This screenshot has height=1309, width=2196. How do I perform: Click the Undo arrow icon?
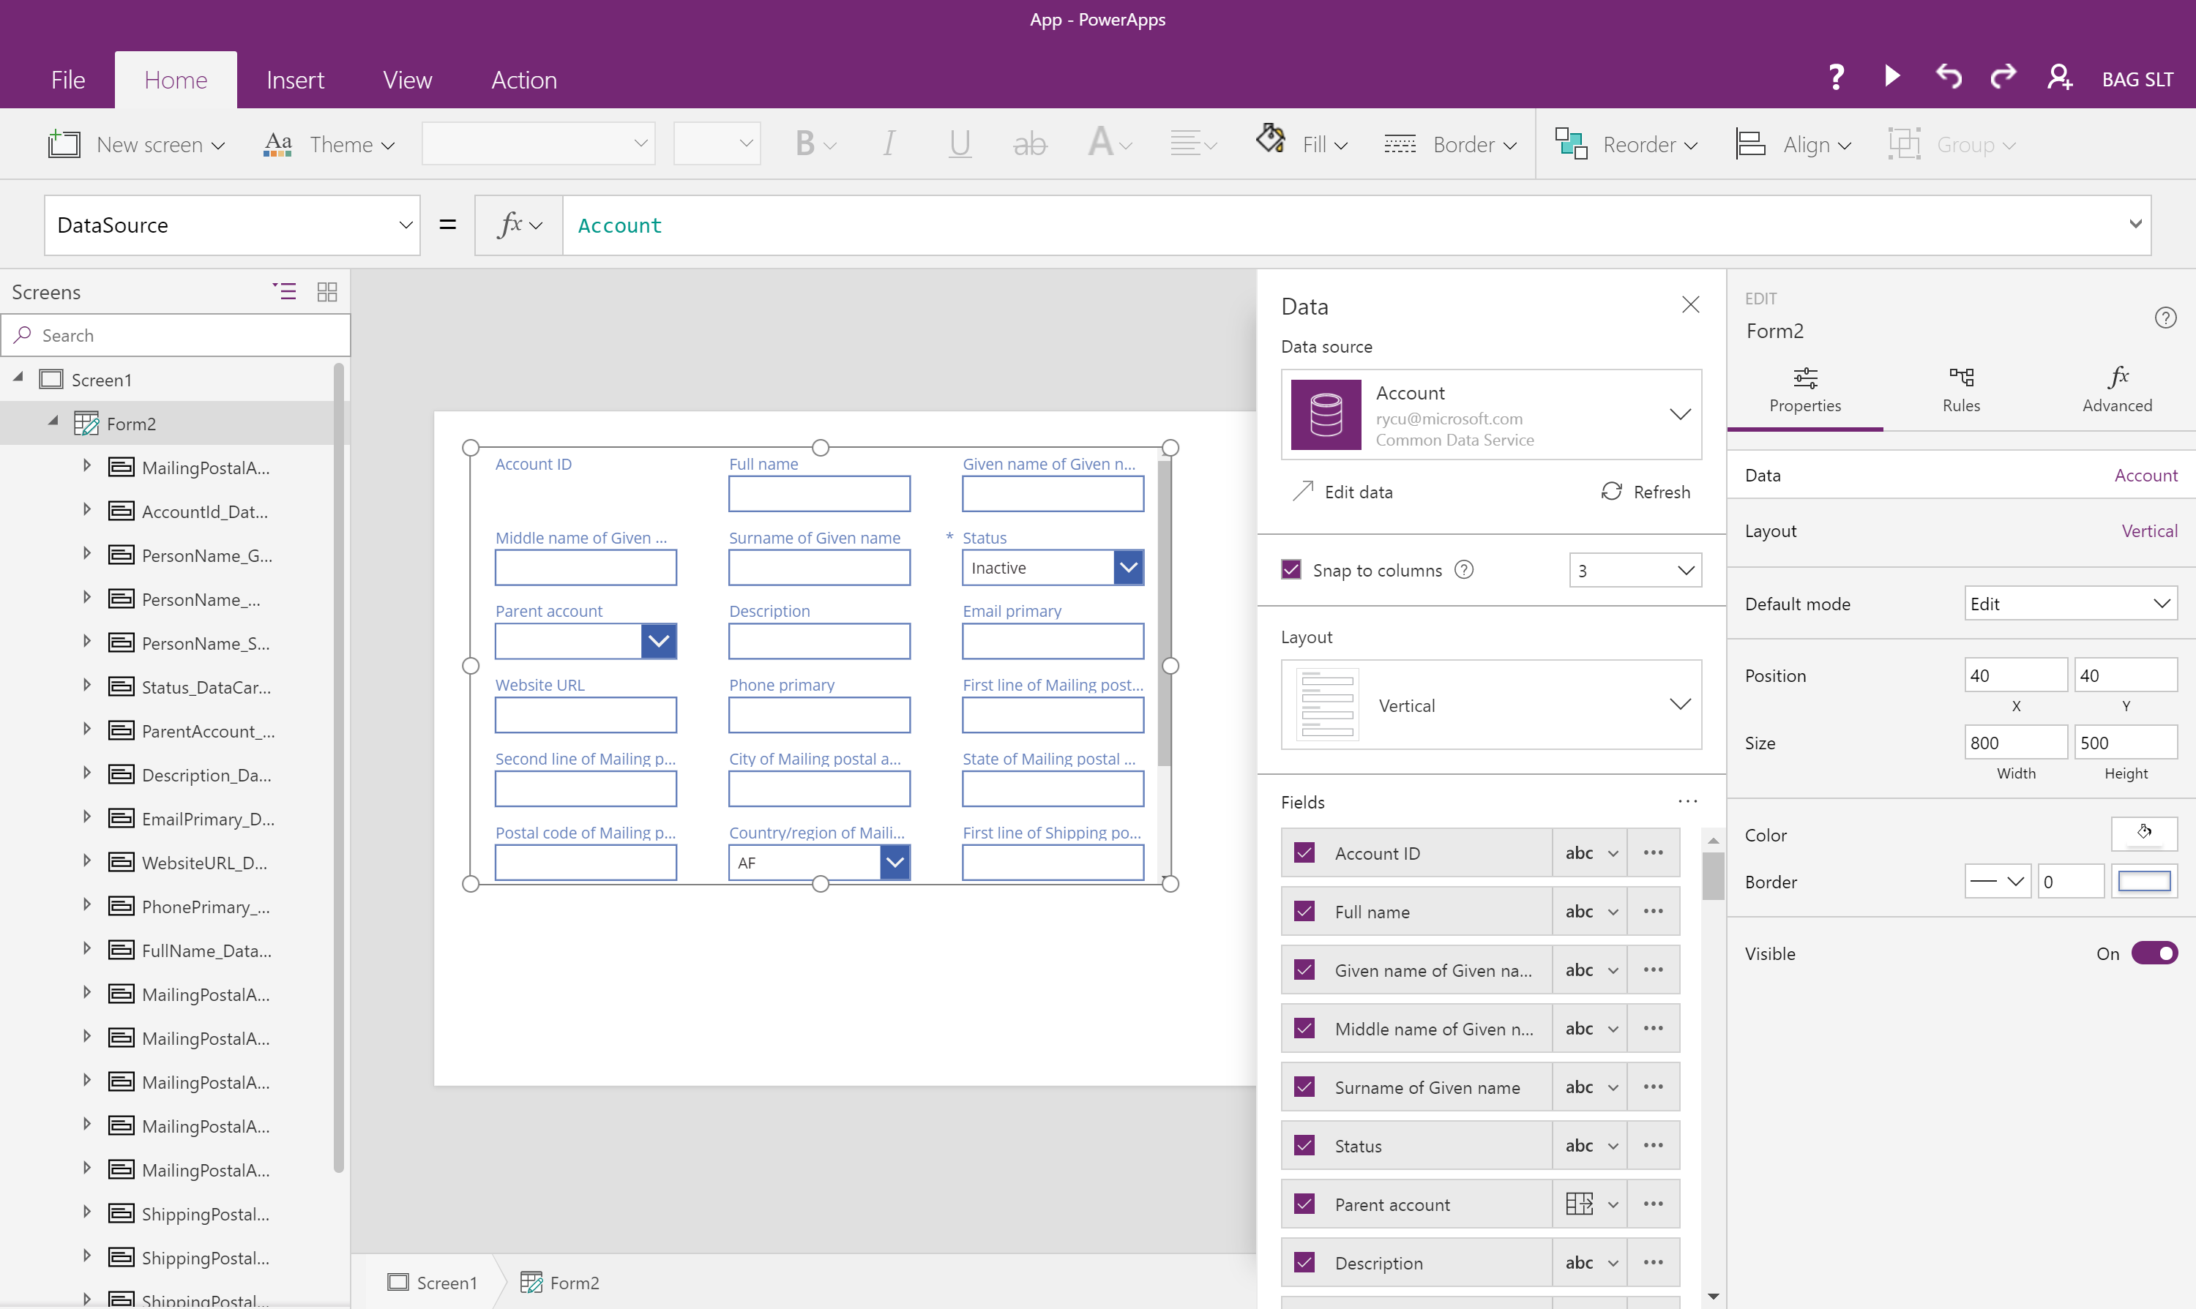click(x=1948, y=78)
